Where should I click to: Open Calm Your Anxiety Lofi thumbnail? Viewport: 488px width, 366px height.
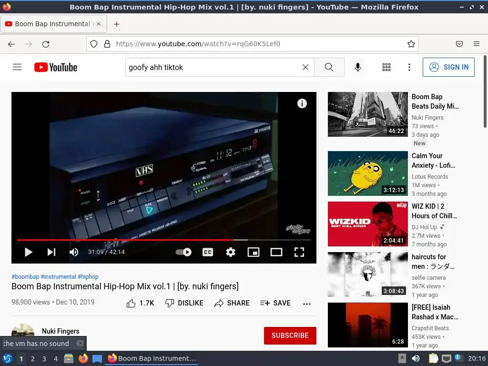coord(368,173)
